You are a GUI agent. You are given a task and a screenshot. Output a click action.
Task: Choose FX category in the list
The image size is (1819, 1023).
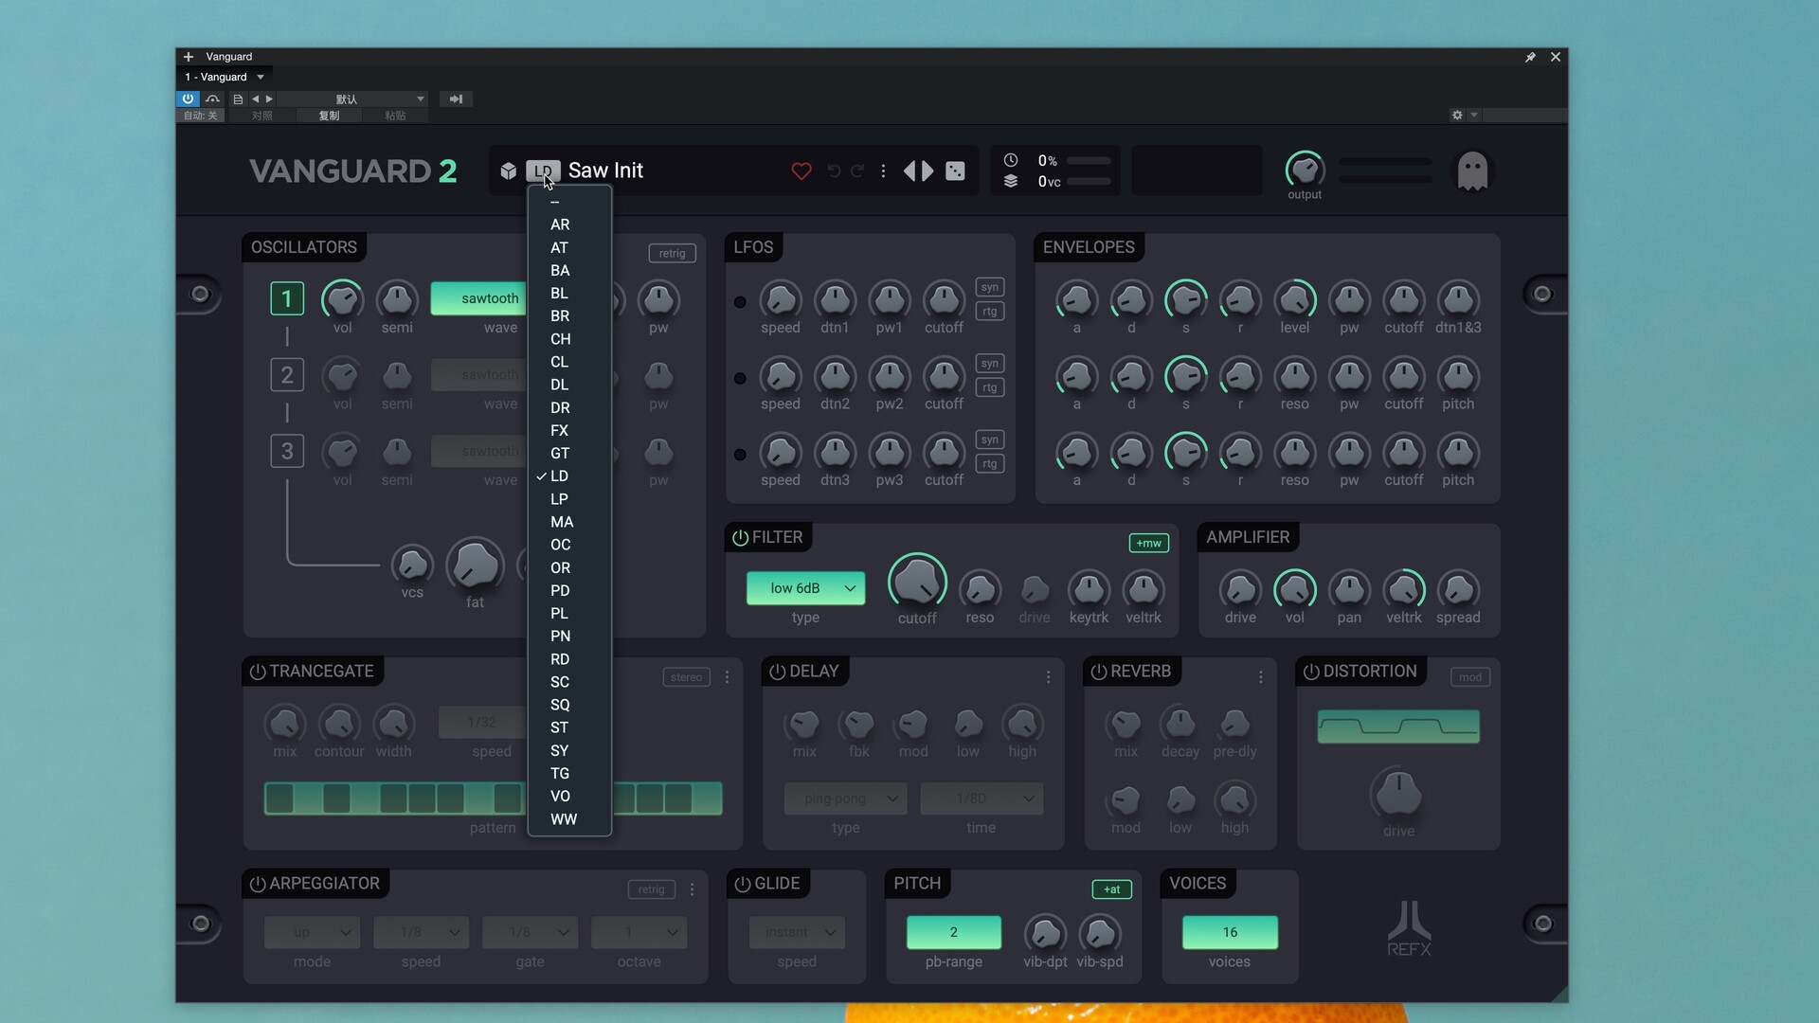pyautogui.click(x=569, y=430)
